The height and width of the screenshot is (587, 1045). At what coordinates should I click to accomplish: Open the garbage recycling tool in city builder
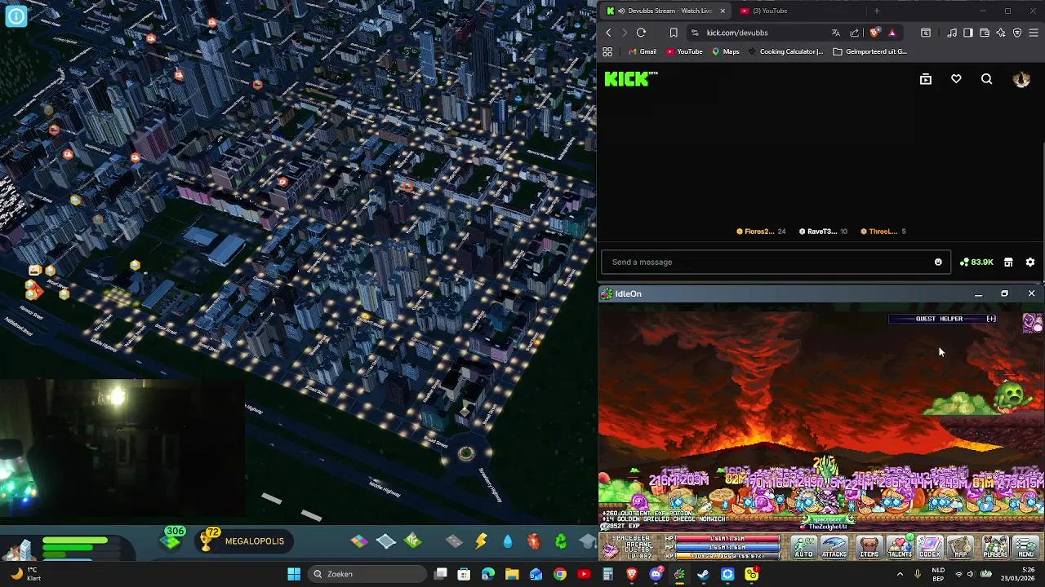coord(561,541)
